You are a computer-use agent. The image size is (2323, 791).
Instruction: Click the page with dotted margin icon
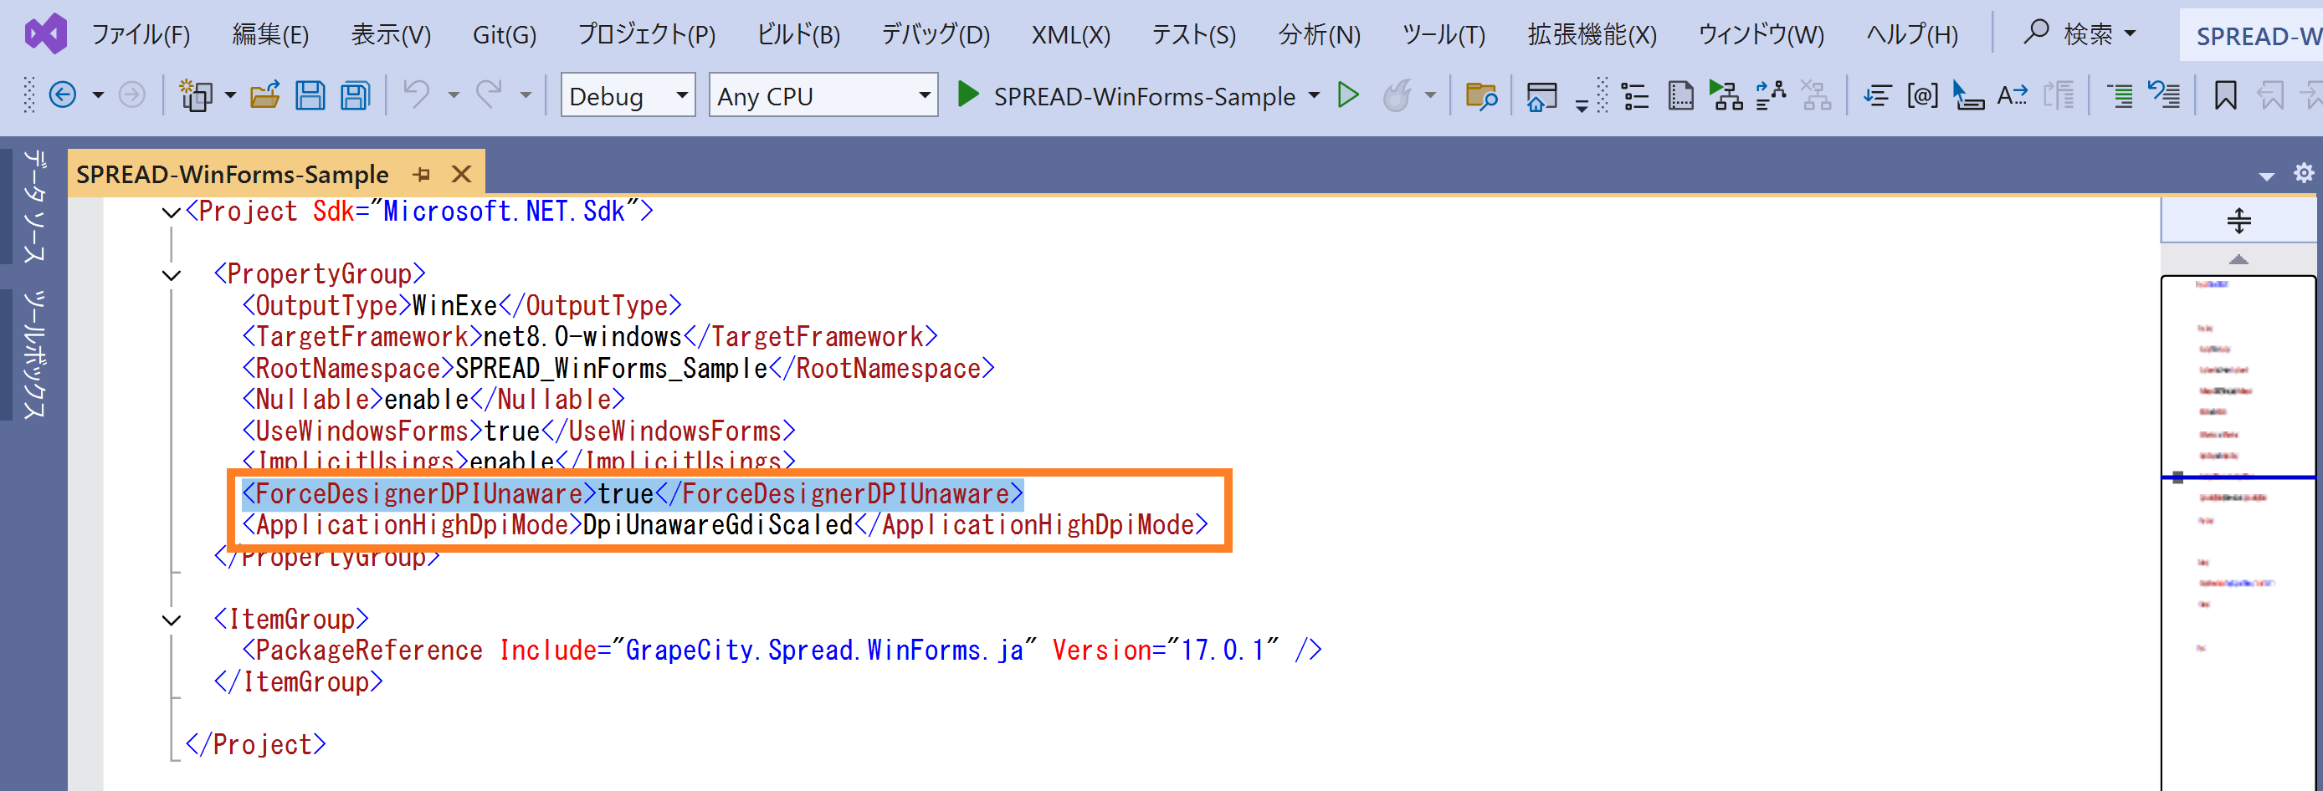click(1681, 95)
